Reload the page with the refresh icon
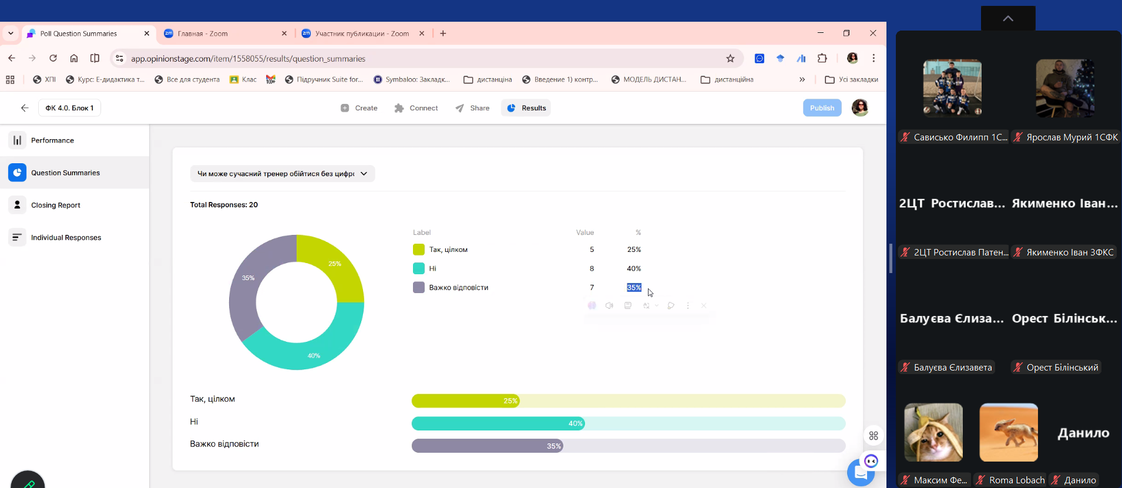Screen dimensions: 1122x488 (x=53, y=58)
